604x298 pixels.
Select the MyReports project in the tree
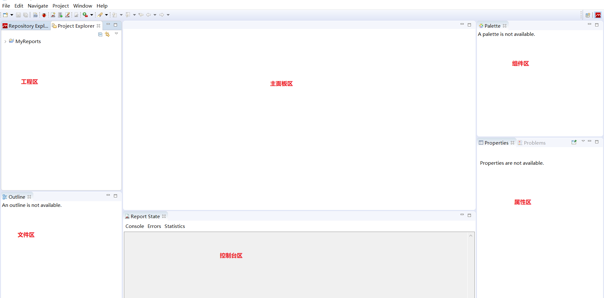pos(28,41)
